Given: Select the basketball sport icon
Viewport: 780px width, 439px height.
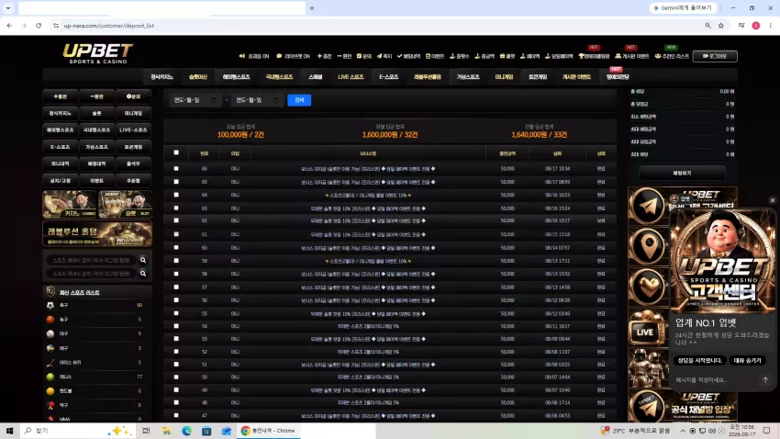Looking at the screenshot, I should click(x=50, y=320).
